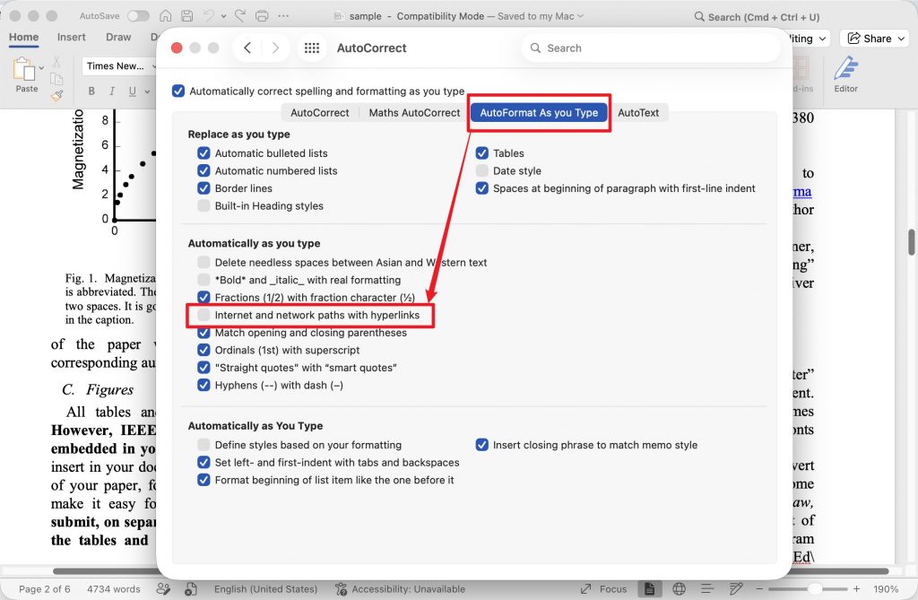
Task: Open the document title save location chevron
Action: point(580,16)
